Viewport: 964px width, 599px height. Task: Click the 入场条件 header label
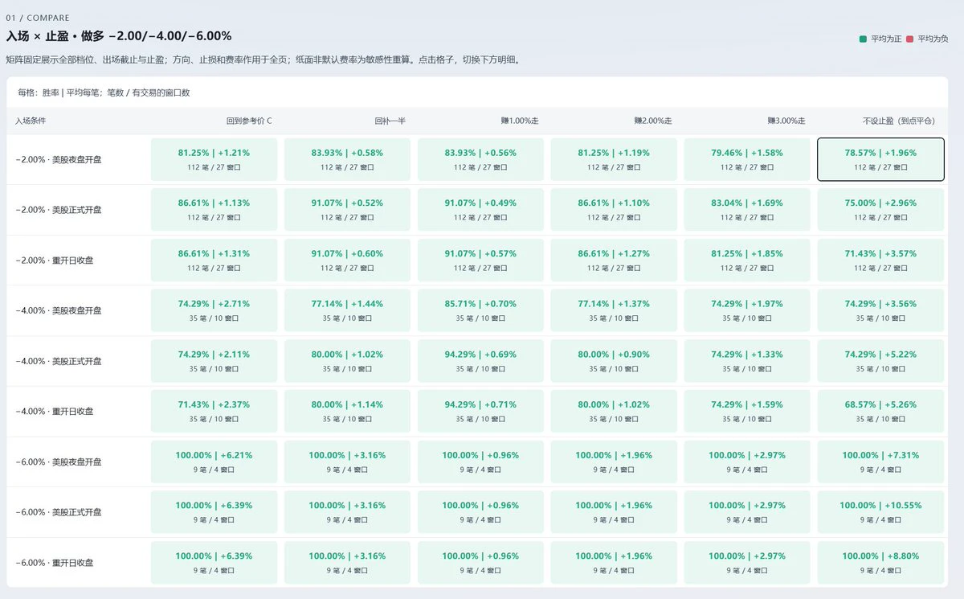pyautogui.click(x=31, y=121)
